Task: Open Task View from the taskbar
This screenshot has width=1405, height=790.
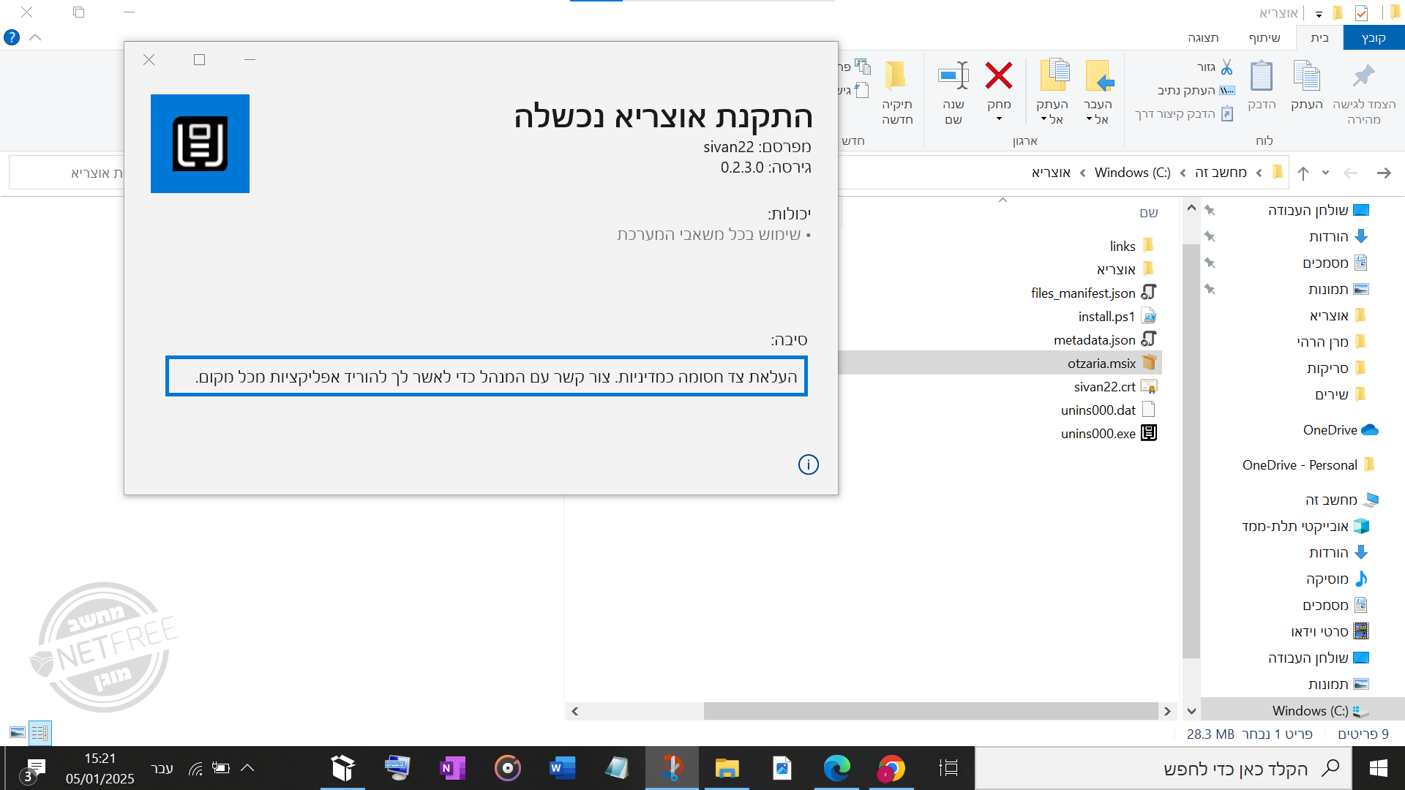Action: tap(948, 768)
